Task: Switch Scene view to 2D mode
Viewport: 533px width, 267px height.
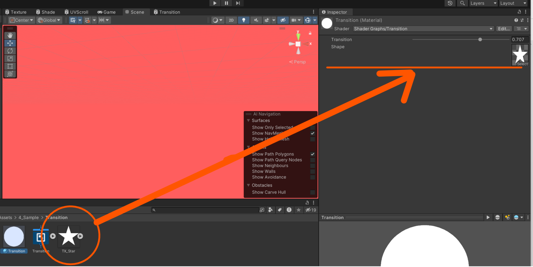Action: click(x=231, y=20)
